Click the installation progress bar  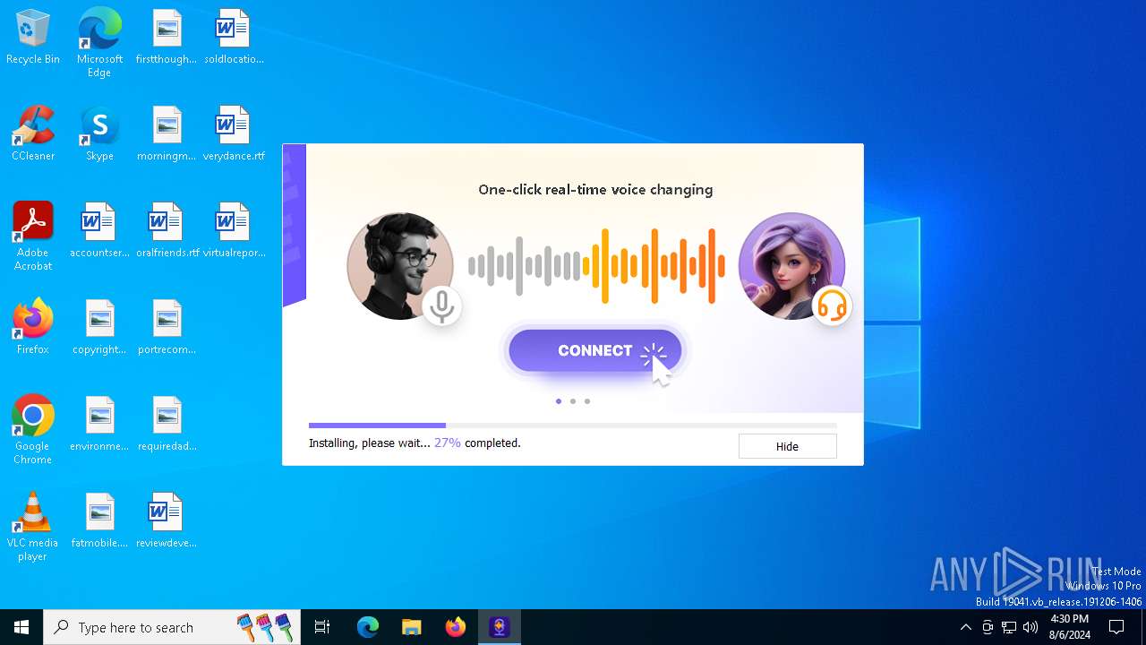[573, 426]
